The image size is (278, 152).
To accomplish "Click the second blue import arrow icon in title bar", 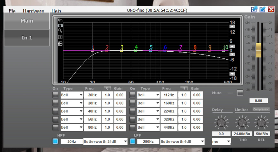I will coord(263,9).
